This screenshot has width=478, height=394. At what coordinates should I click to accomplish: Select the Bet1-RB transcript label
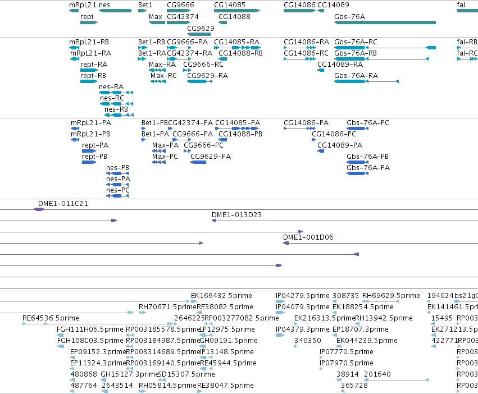pyautogui.click(x=152, y=42)
